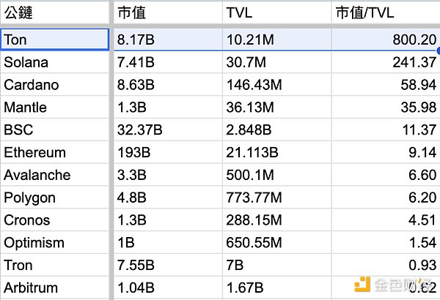Click the blue selection handle on Ton row
The image size is (440, 300).
pyautogui.click(x=438, y=50)
